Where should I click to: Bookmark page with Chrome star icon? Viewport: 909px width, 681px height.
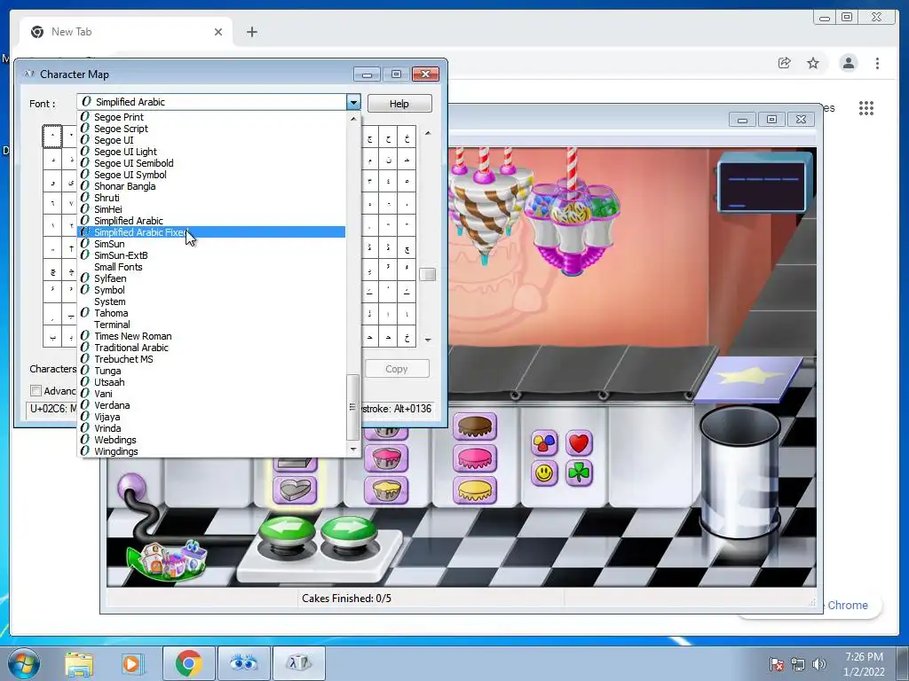tap(813, 63)
